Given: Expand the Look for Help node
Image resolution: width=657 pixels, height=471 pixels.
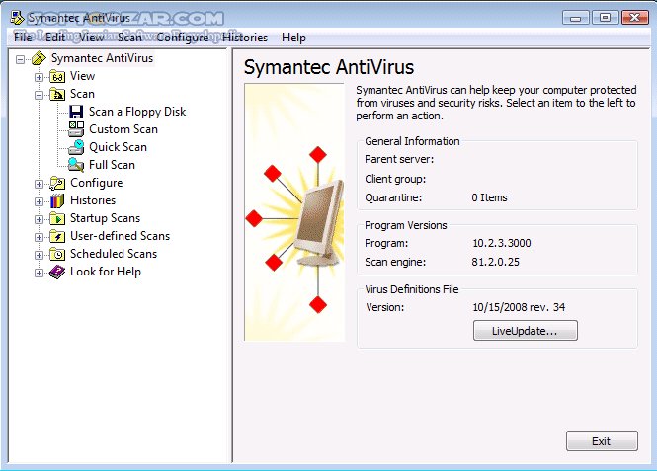Looking at the screenshot, I should click(39, 273).
